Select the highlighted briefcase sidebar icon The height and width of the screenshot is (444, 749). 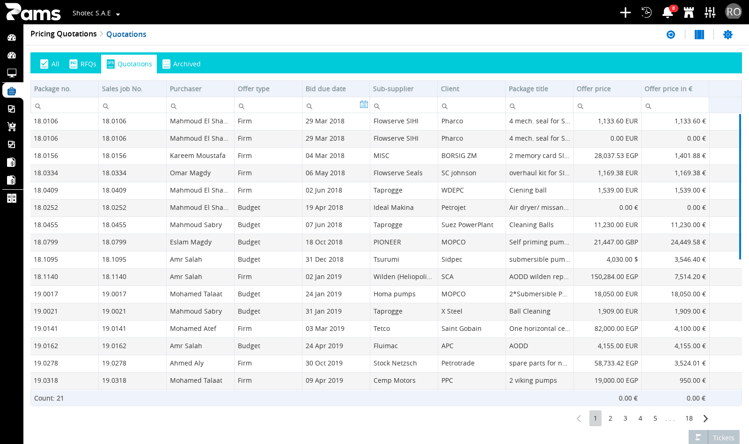(x=12, y=91)
